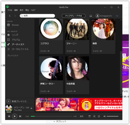Click the now-playing album cover
The image size is (130, 125).
(x=9, y=109)
